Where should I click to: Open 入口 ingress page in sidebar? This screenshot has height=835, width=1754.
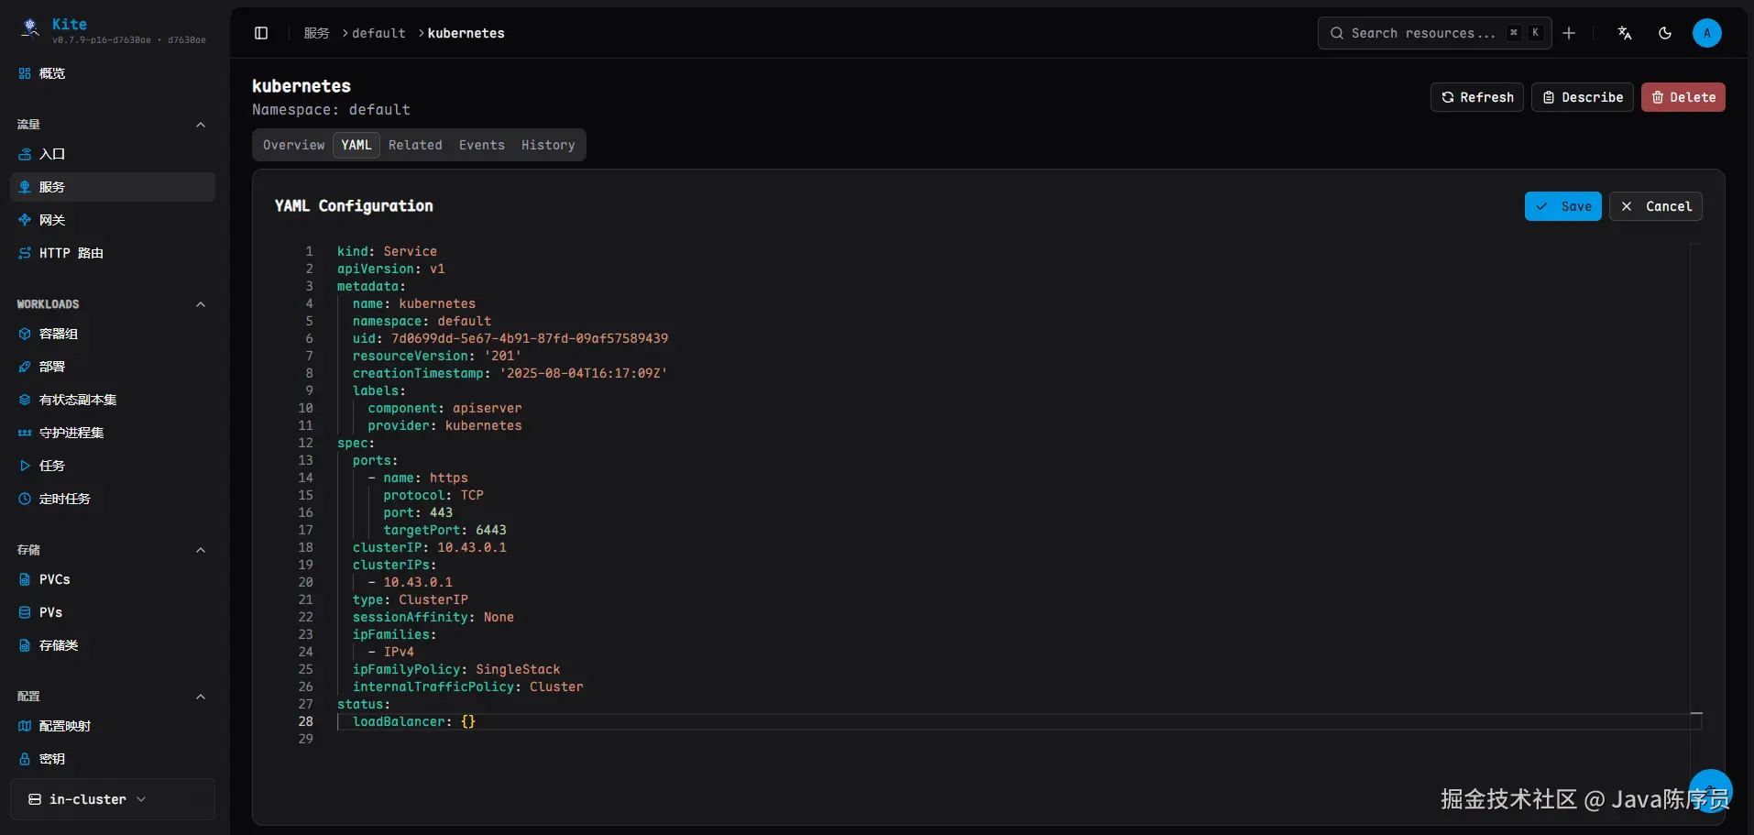pyautogui.click(x=51, y=154)
